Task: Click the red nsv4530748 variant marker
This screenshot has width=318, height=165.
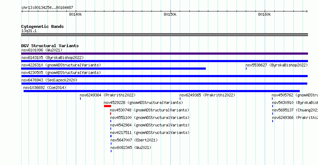Action: pos(110,114)
